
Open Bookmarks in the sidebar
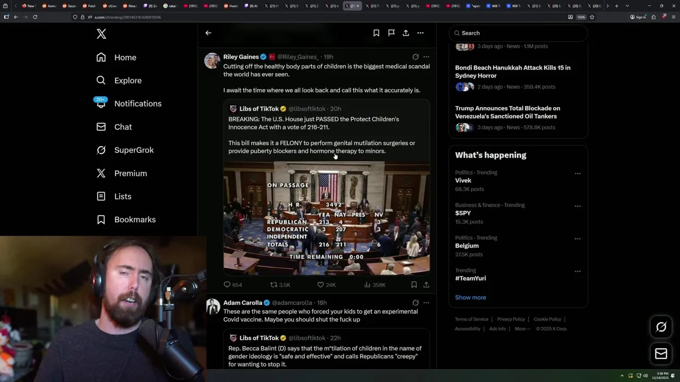[x=126, y=220]
